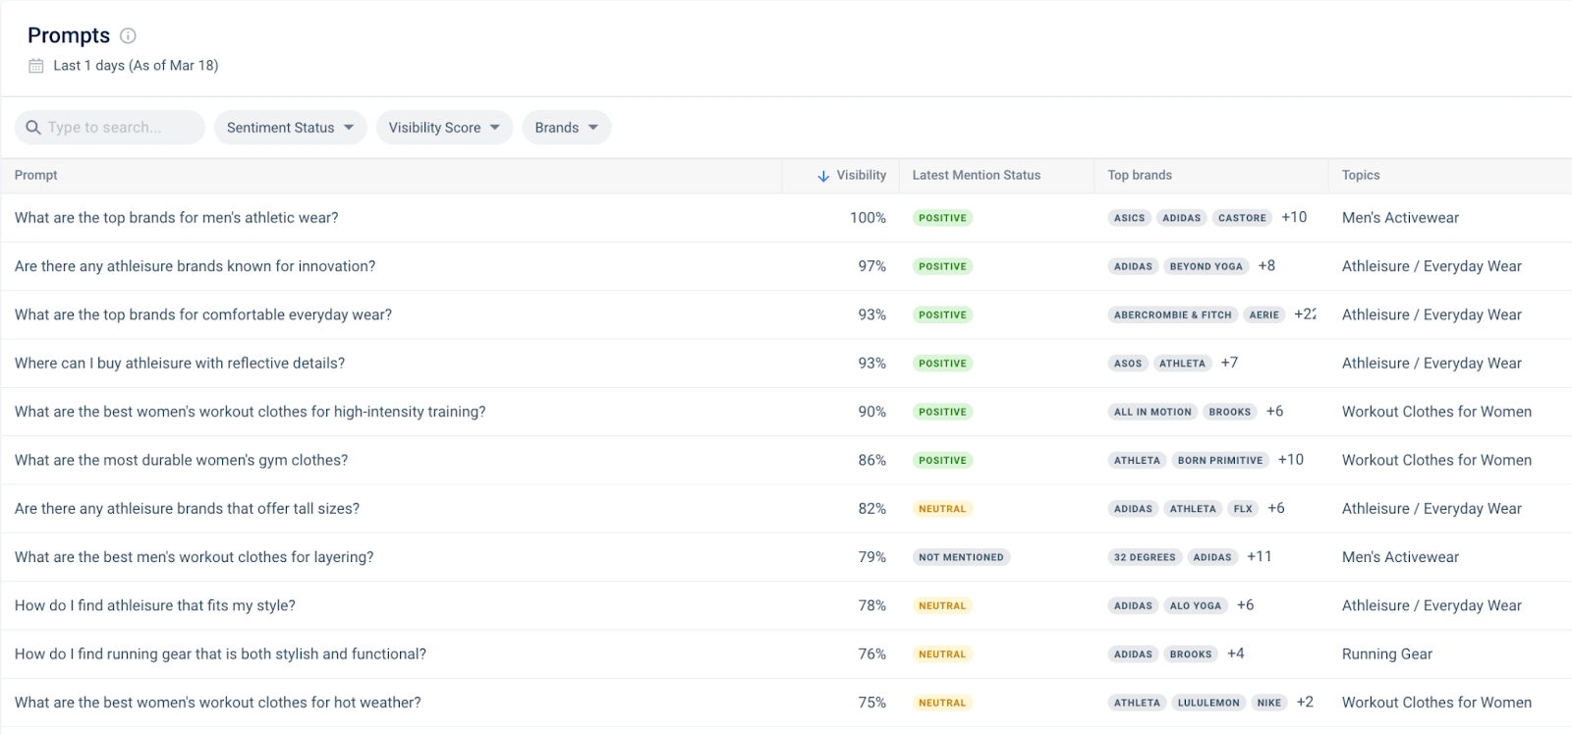
Task: Click the NEUTRAL badge in the 75% row
Action: coord(942,703)
